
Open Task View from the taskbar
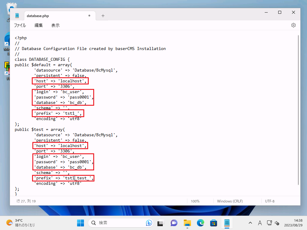click(x=160, y=223)
